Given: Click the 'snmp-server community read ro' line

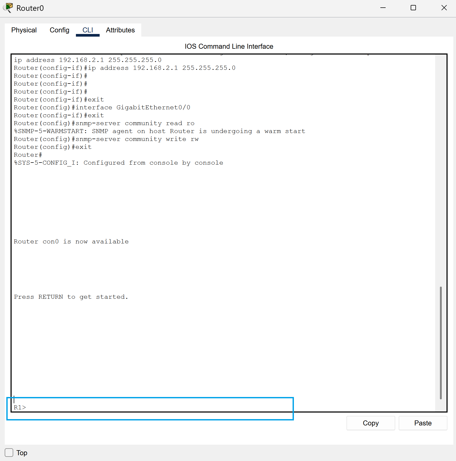Looking at the screenshot, I should pos(104,123).
